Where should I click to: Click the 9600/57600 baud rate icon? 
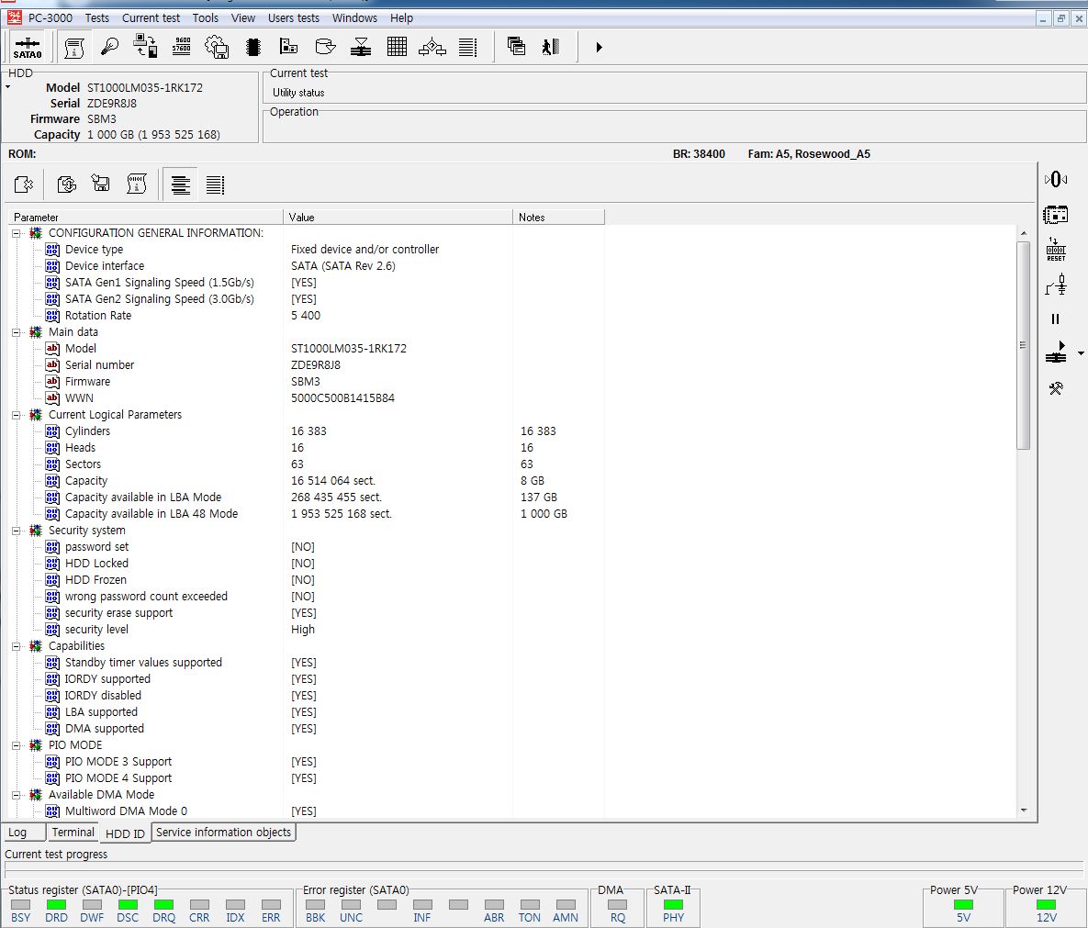point(182,47)
